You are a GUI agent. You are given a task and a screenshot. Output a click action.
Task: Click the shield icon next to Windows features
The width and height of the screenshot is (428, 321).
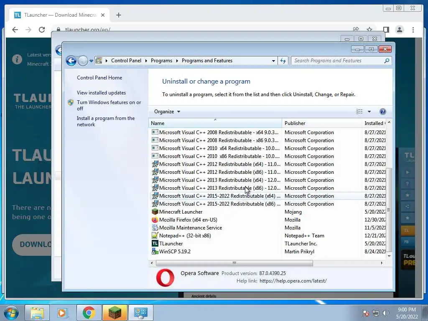click(x=71, y=102)
